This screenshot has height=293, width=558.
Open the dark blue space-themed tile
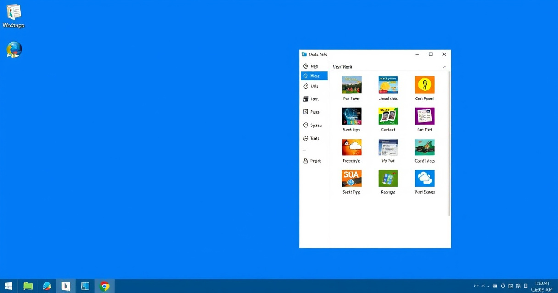point(352,116)
